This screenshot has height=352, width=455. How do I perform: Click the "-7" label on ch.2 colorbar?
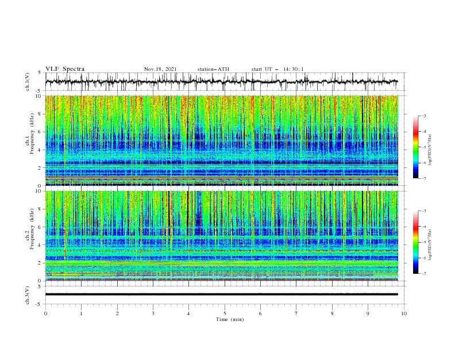point(424,273)
